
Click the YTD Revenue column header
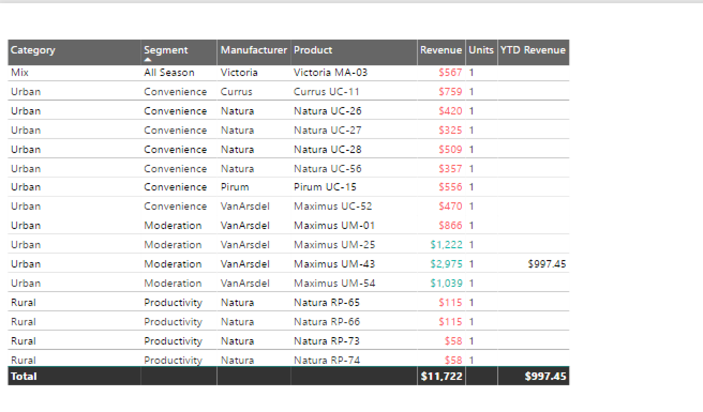pos(533,50)
